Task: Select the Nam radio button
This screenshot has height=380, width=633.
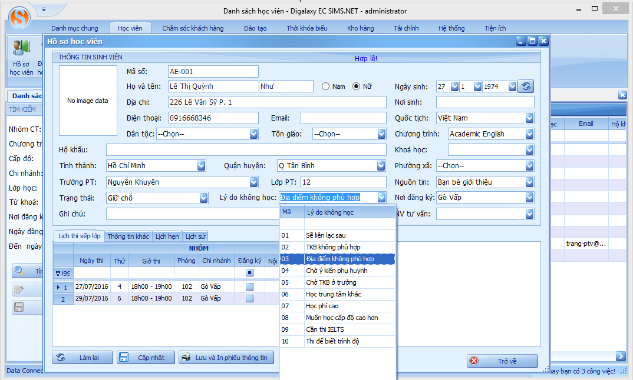Action: pyautogui.click(x=325, y=86)
